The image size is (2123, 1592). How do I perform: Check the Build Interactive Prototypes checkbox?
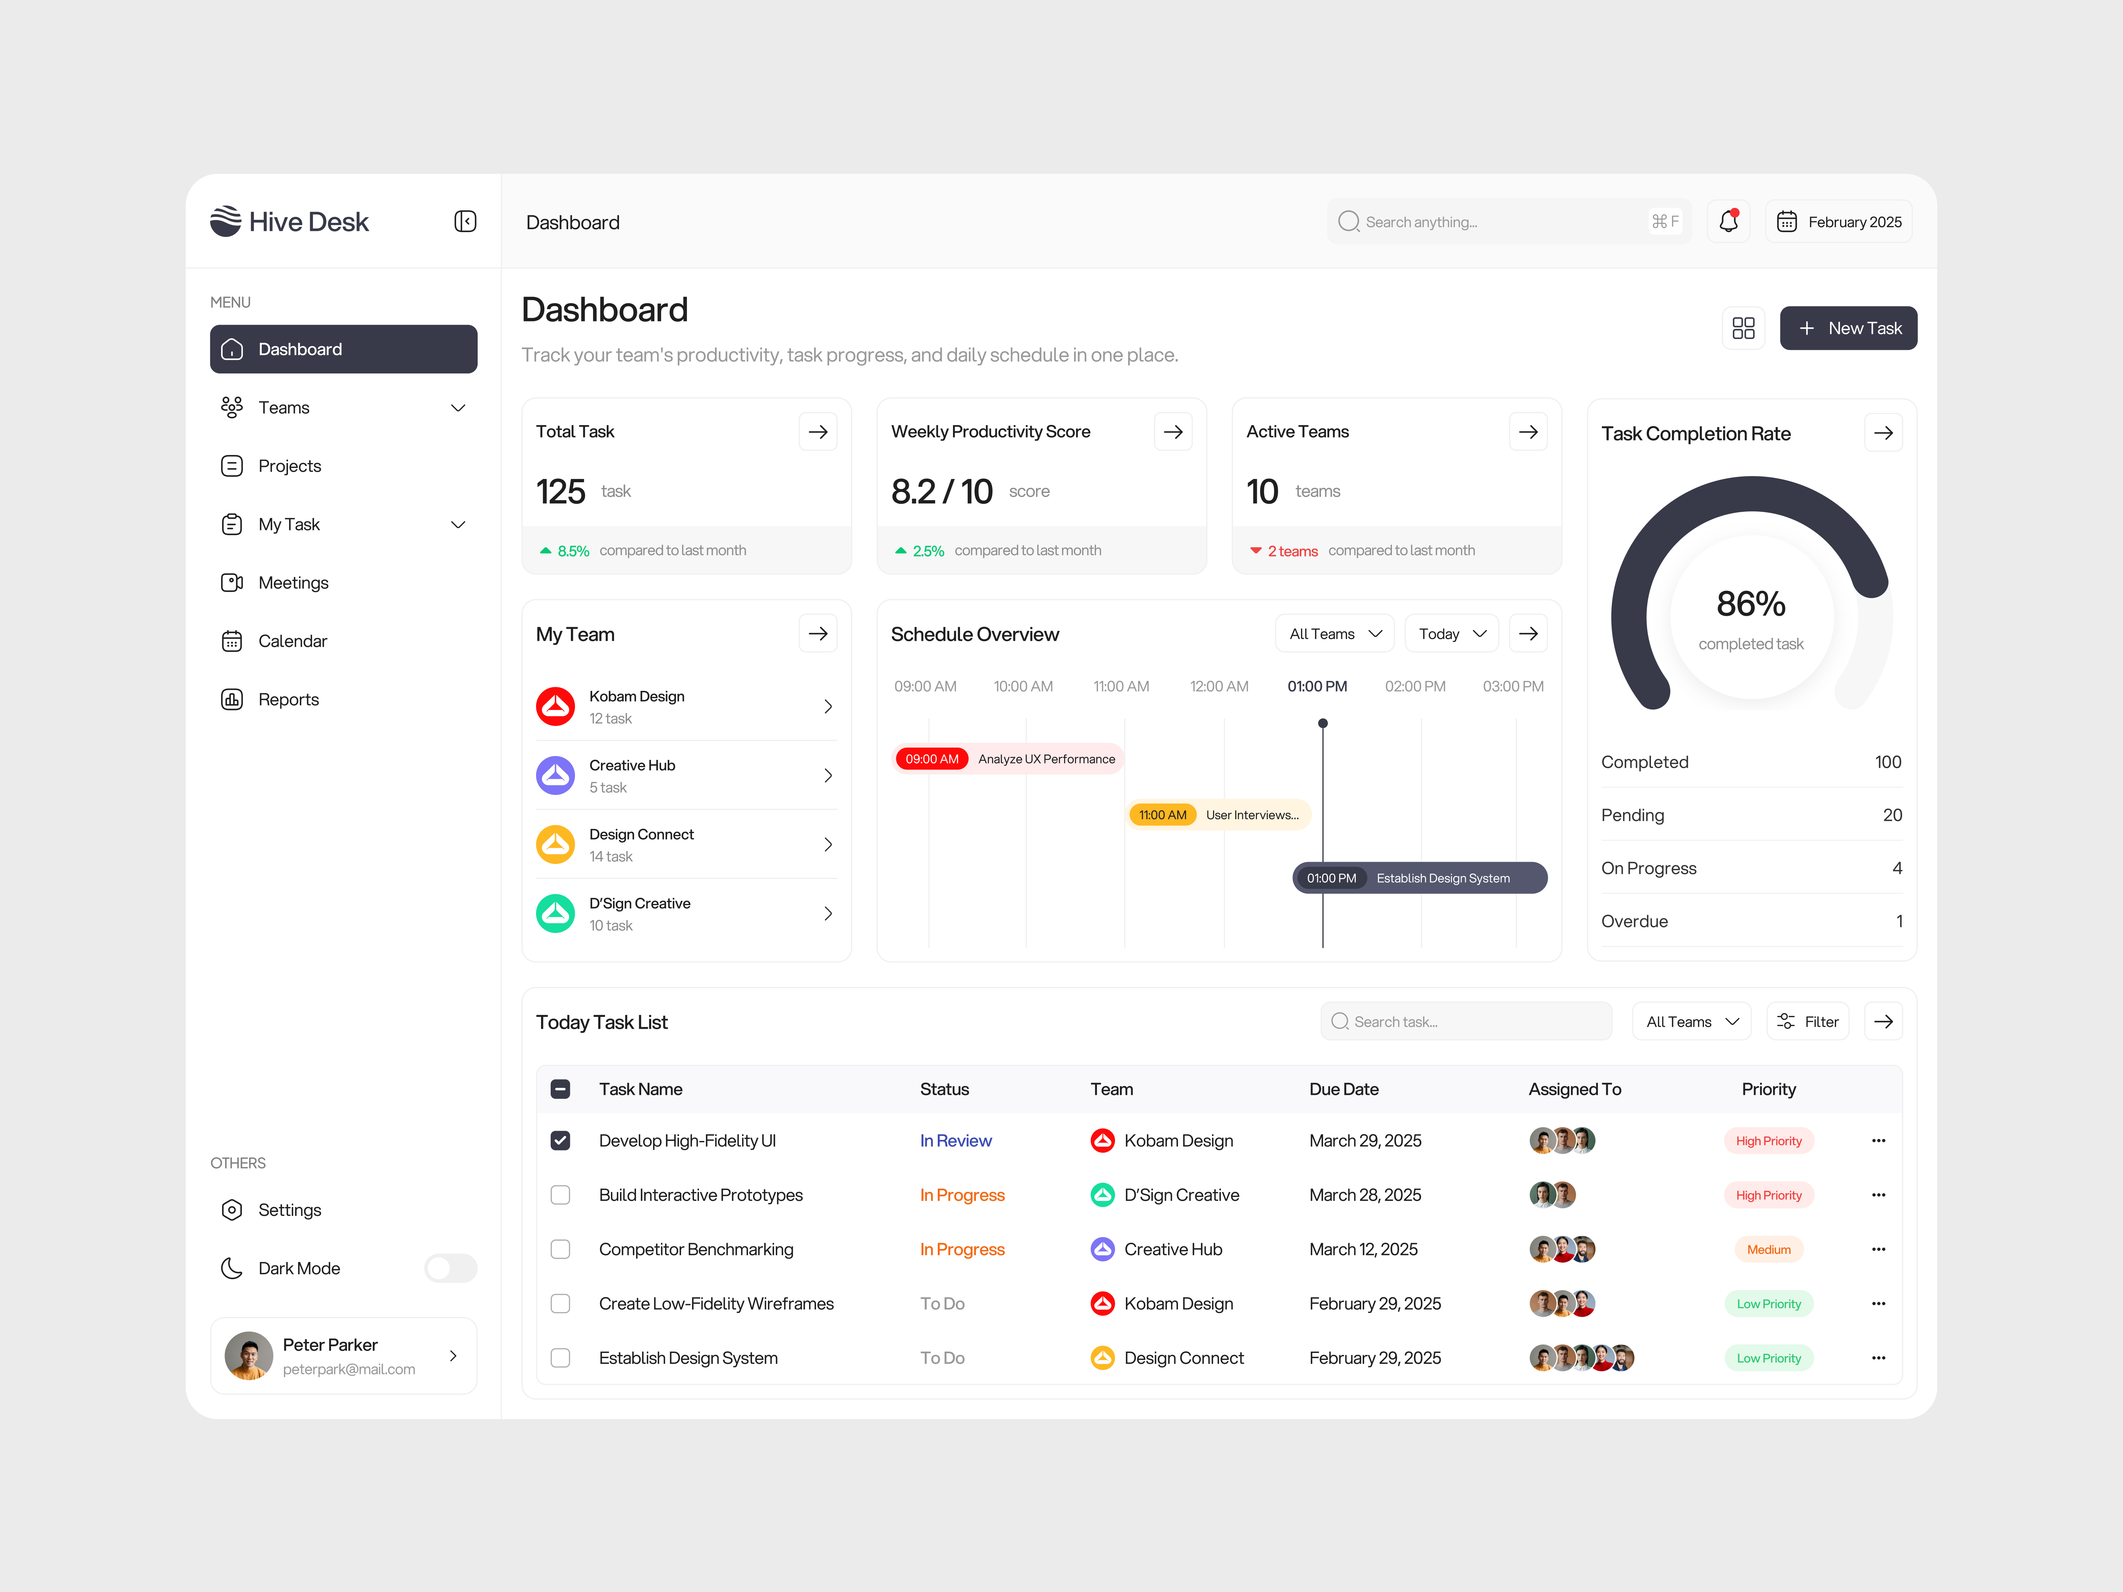[x=561, y=1195]
